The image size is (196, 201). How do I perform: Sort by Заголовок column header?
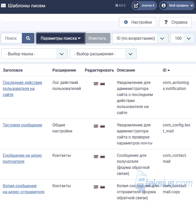coord(13,70)
